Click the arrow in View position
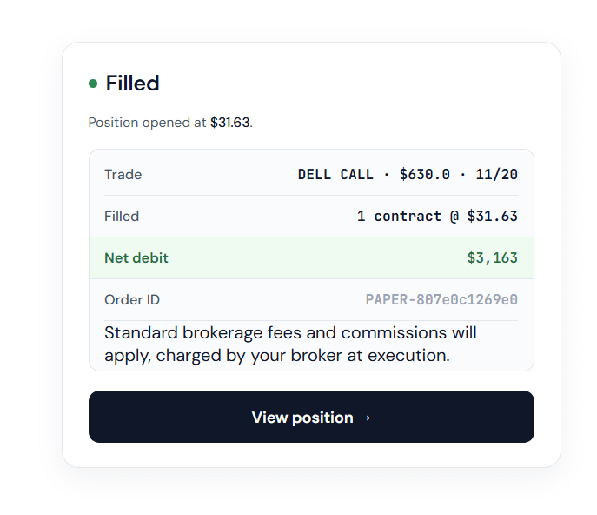Image resolution: width=597 pixels, height=515 pixels. (364, 418)
